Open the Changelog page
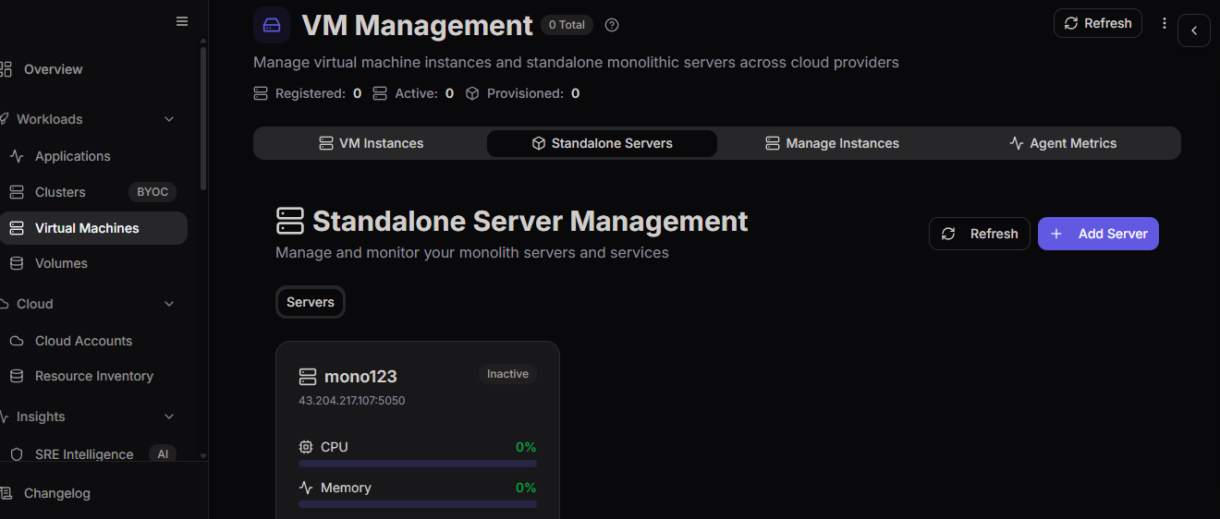The height and width of the screenshot is (519, 1220). pyautogui.click(x=56, y=493)
